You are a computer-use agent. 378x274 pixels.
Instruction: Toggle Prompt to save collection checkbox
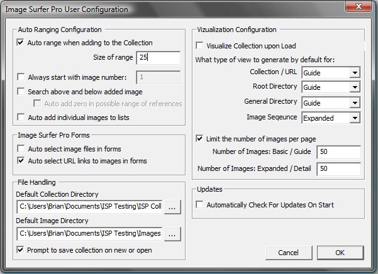[x=21, y=249]
